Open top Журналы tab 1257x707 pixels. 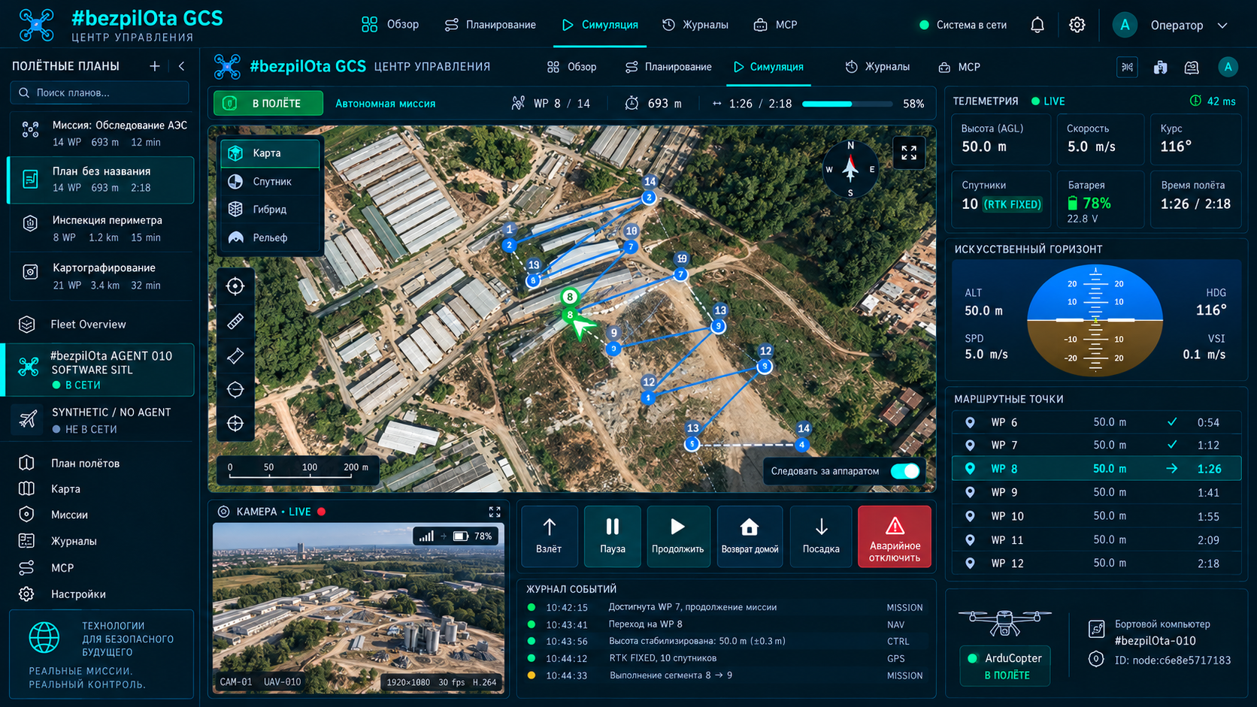click(x=695, y=25)
